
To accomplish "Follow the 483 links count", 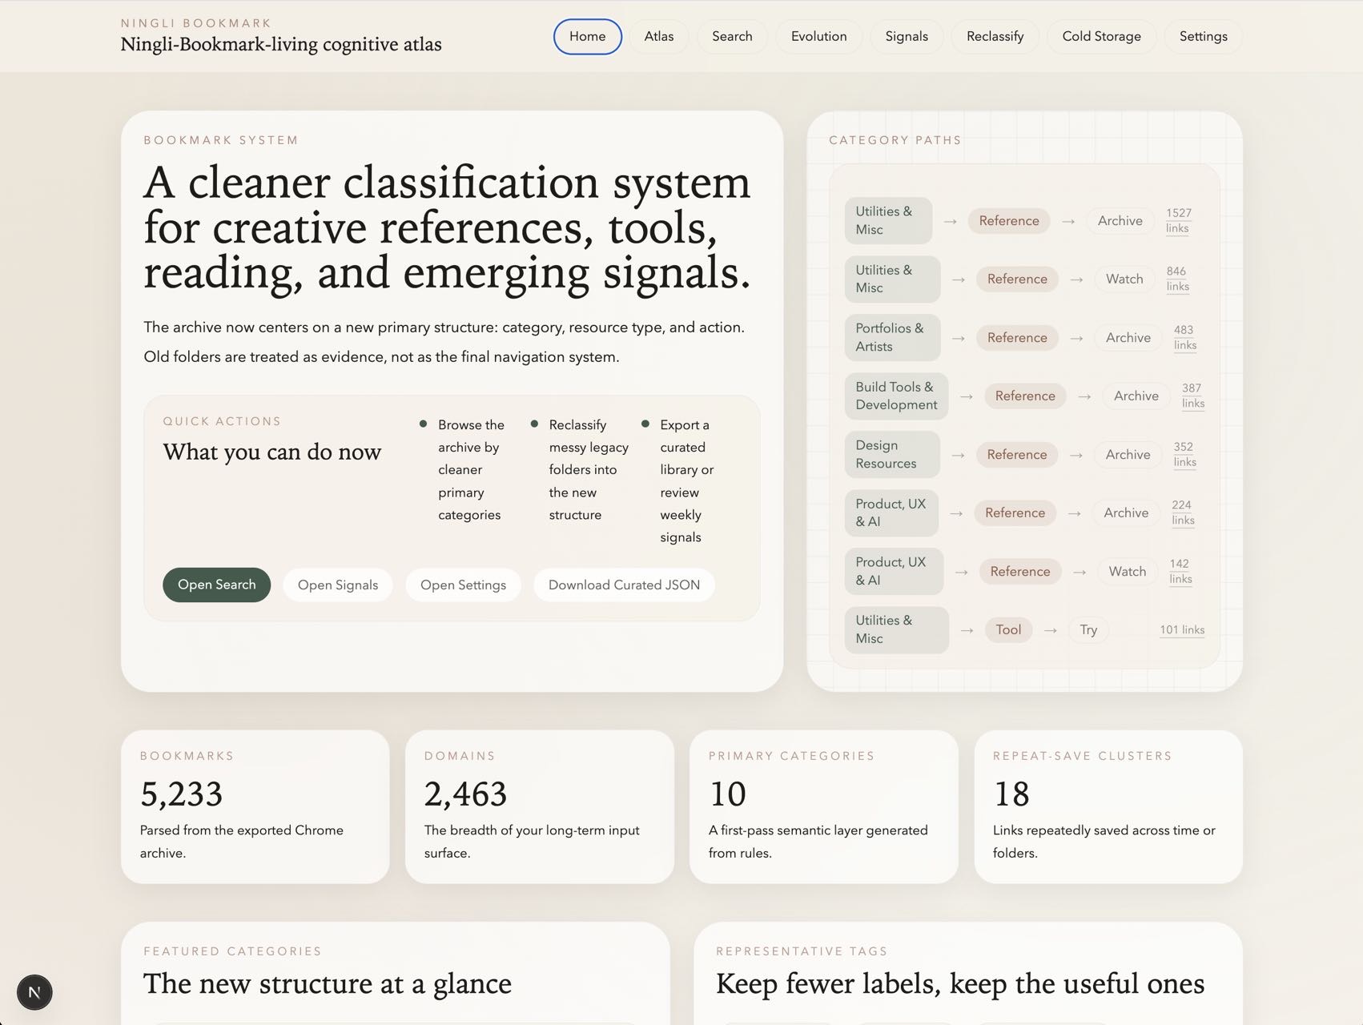I will pos(1184,337).
